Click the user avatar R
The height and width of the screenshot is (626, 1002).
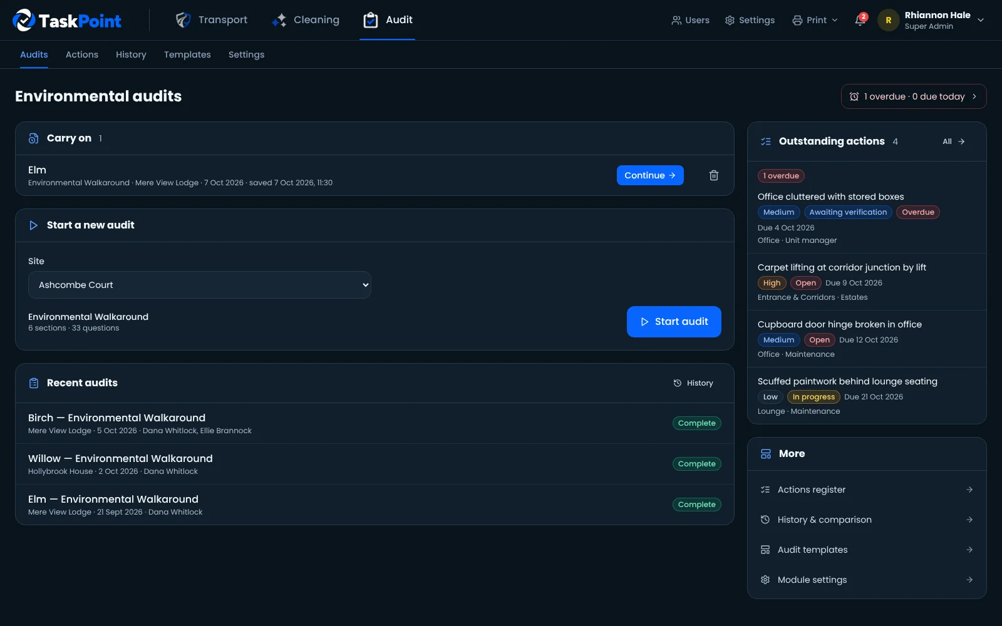[888, 20]
